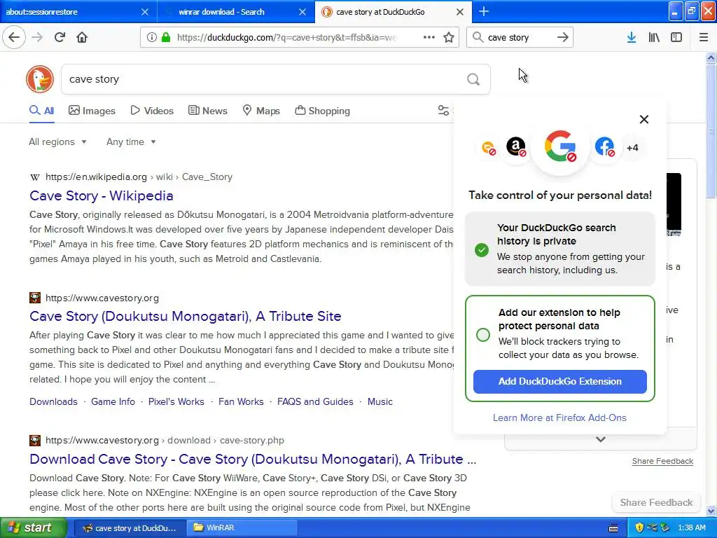
Task: Click the blocked Amazon tracker icon
Action: [516, 147]
